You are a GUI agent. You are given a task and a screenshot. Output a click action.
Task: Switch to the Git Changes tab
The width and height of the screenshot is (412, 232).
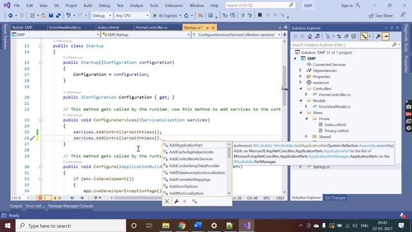pos(335,198)
